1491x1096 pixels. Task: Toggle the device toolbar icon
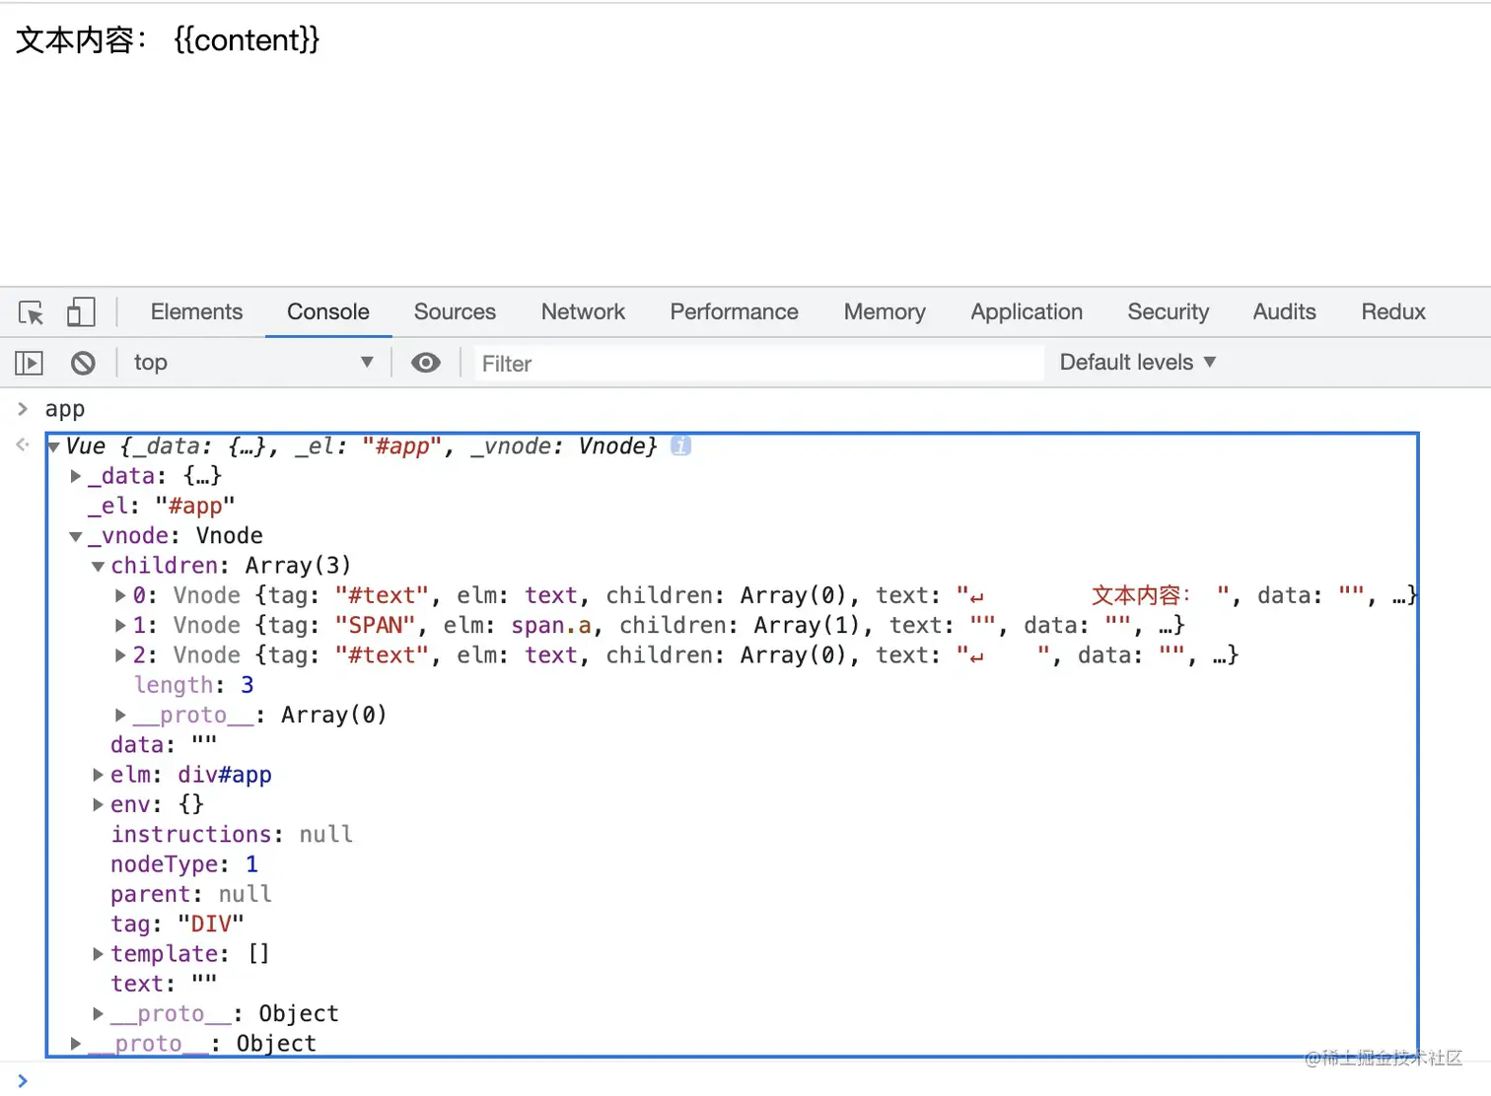[81, 312]
